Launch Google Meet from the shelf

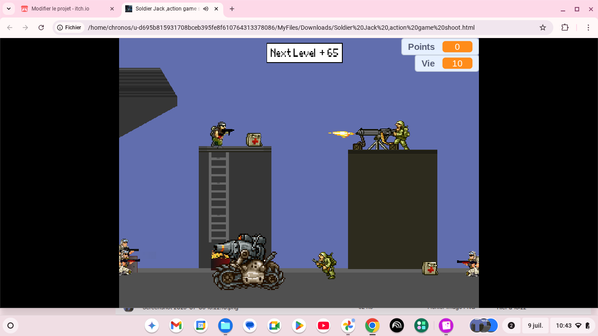(x=274, y=325)
